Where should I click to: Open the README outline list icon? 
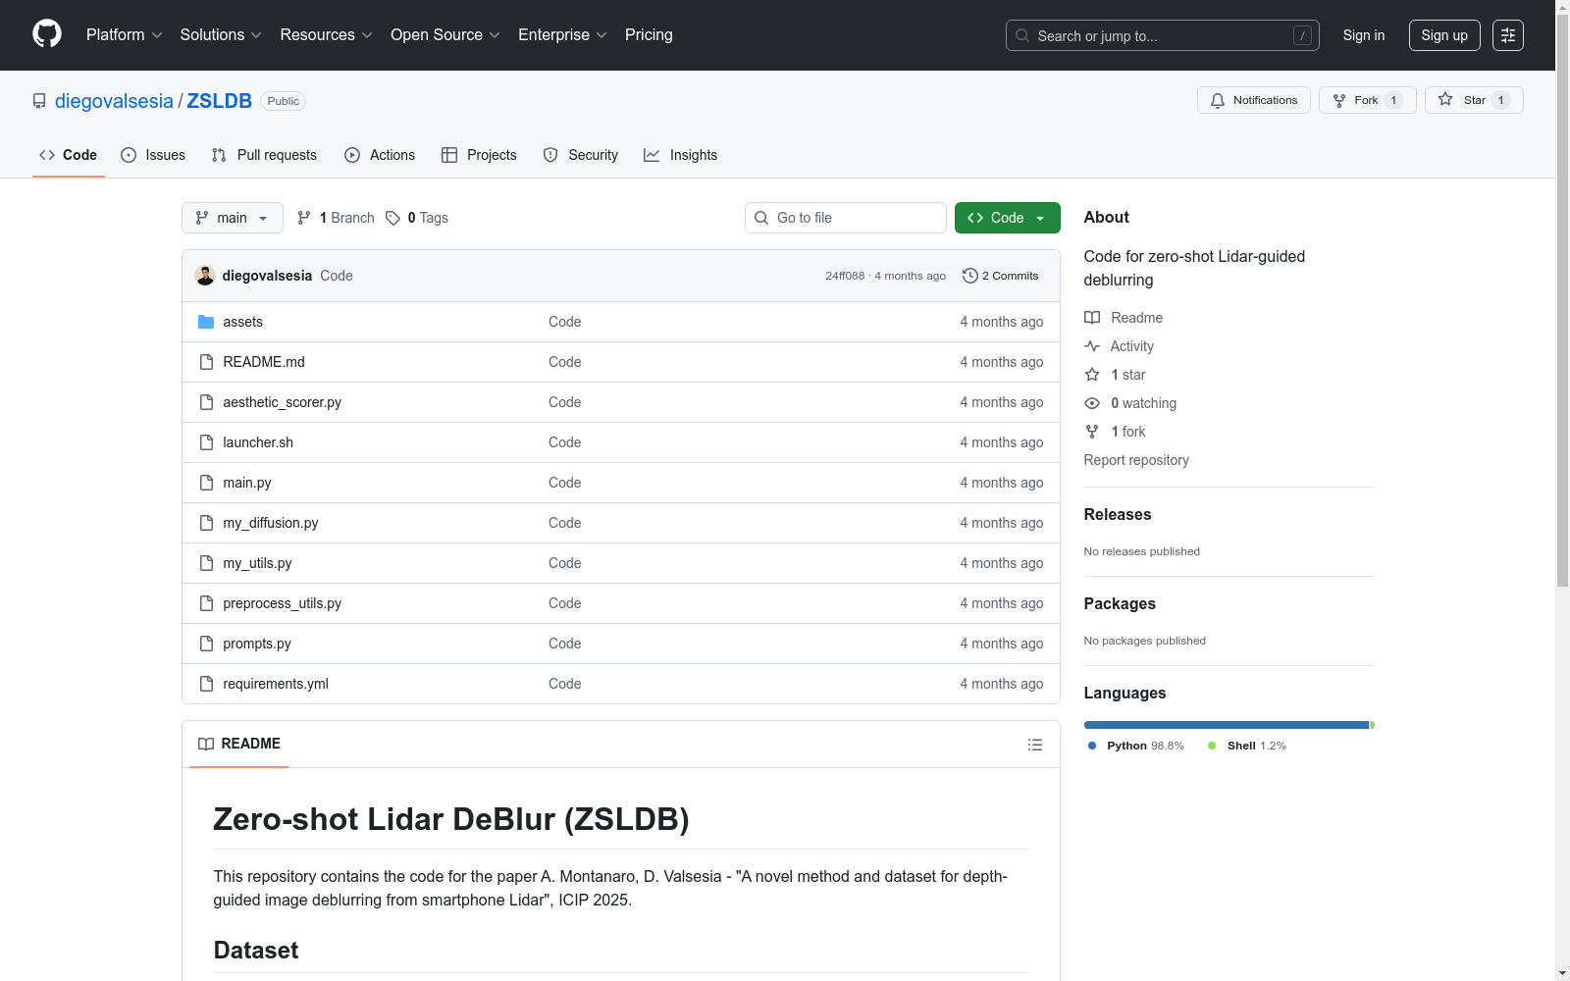point(1034,745)
